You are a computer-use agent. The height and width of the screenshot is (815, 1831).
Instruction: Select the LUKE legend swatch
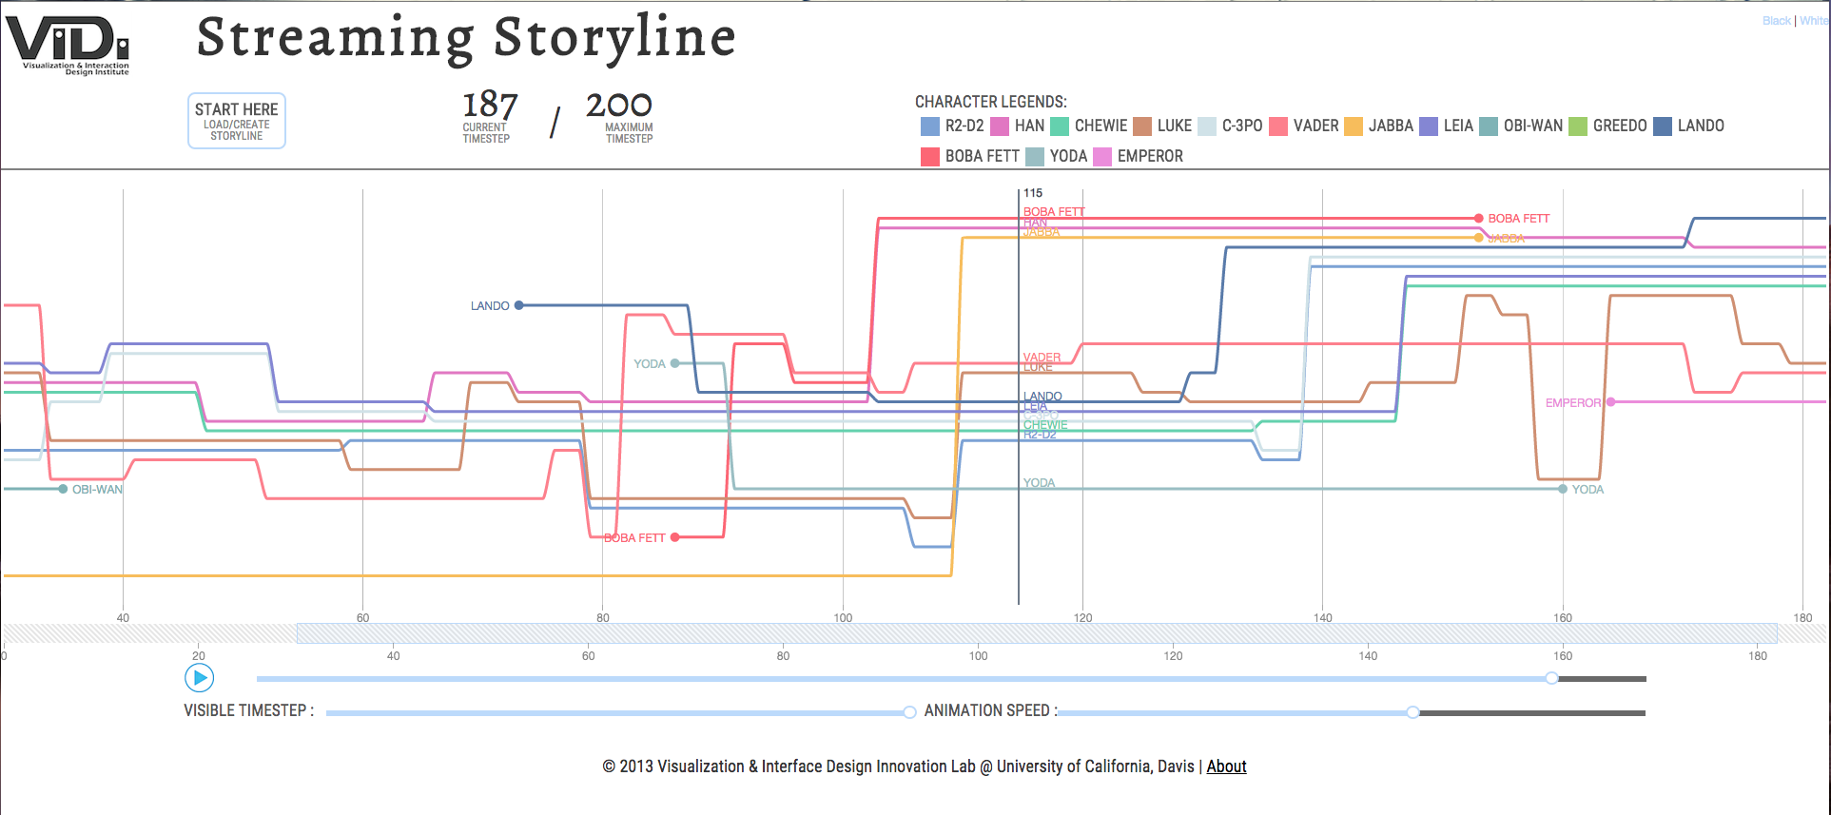click(1142, 126)
